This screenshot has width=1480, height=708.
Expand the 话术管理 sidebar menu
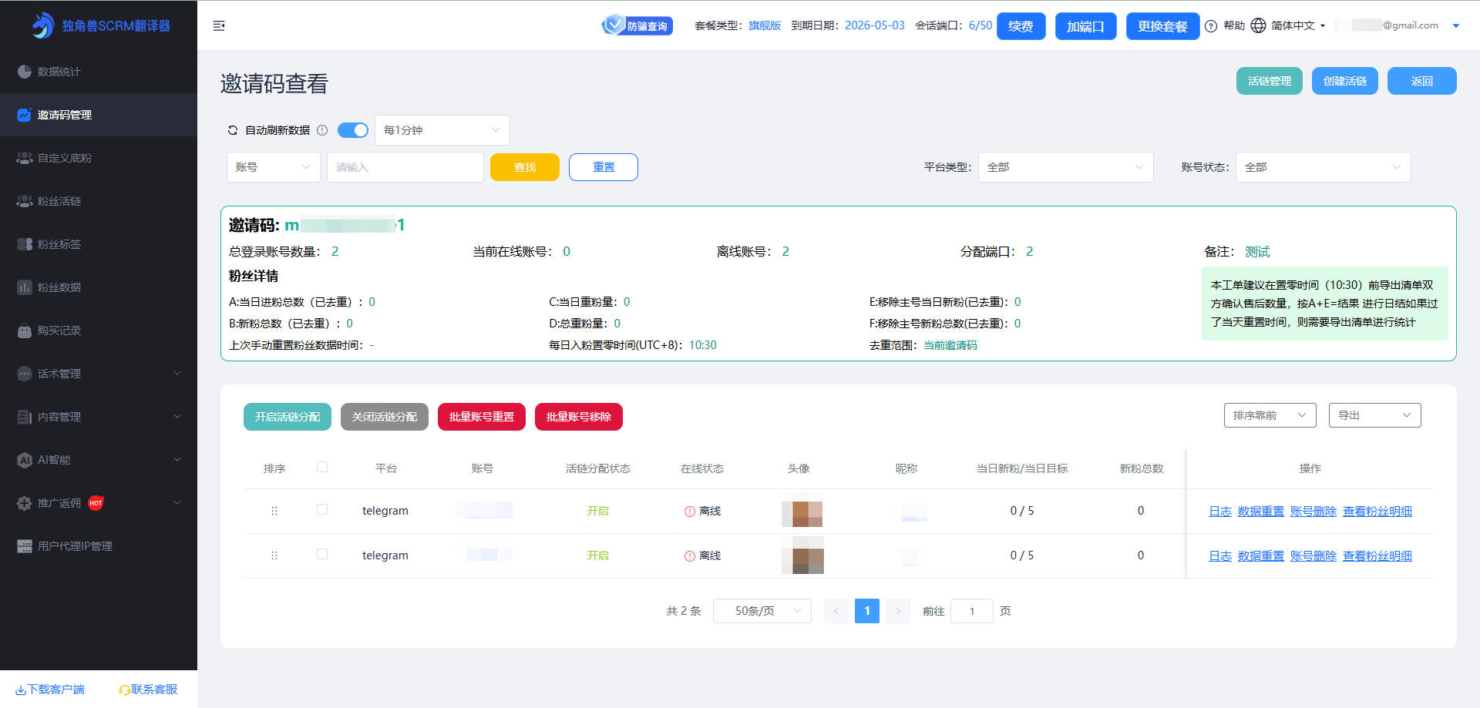pos(99,374)
